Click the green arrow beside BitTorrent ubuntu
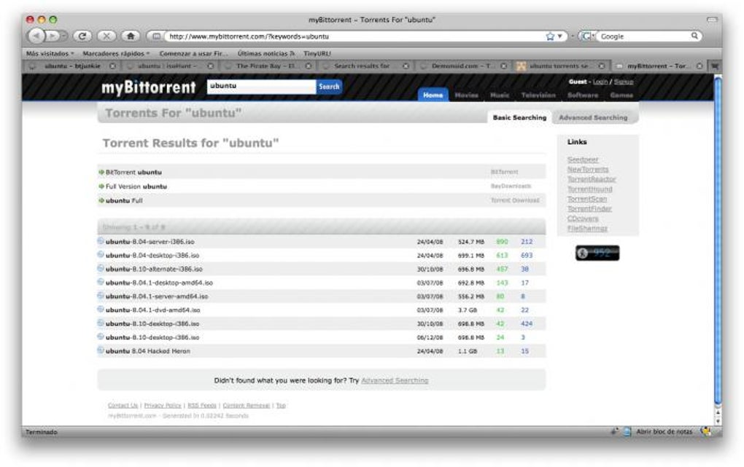This screenshot has height=467, width=744. click(x=101, y=172)
